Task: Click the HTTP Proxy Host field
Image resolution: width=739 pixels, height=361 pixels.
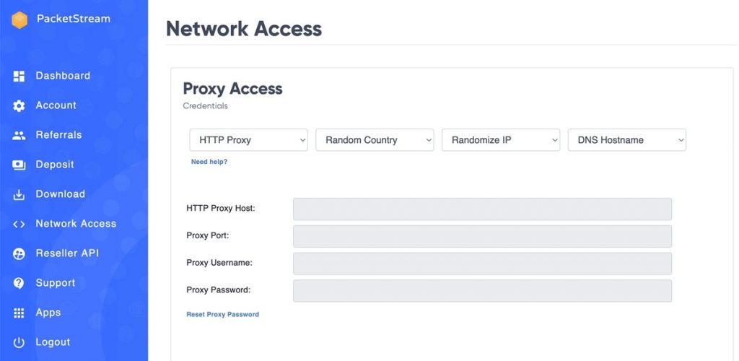Action: pos(482,209)
